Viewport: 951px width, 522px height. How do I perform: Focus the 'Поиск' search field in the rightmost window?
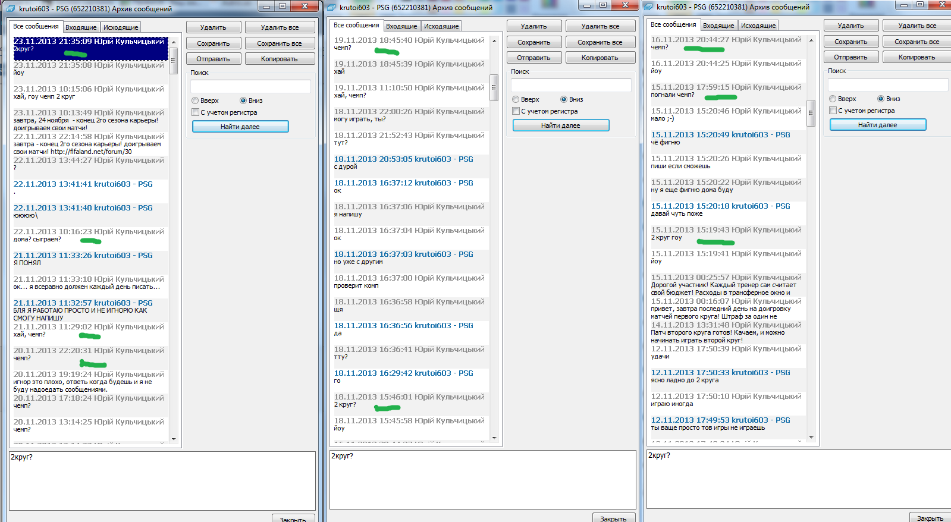click(x=887, y=84)
